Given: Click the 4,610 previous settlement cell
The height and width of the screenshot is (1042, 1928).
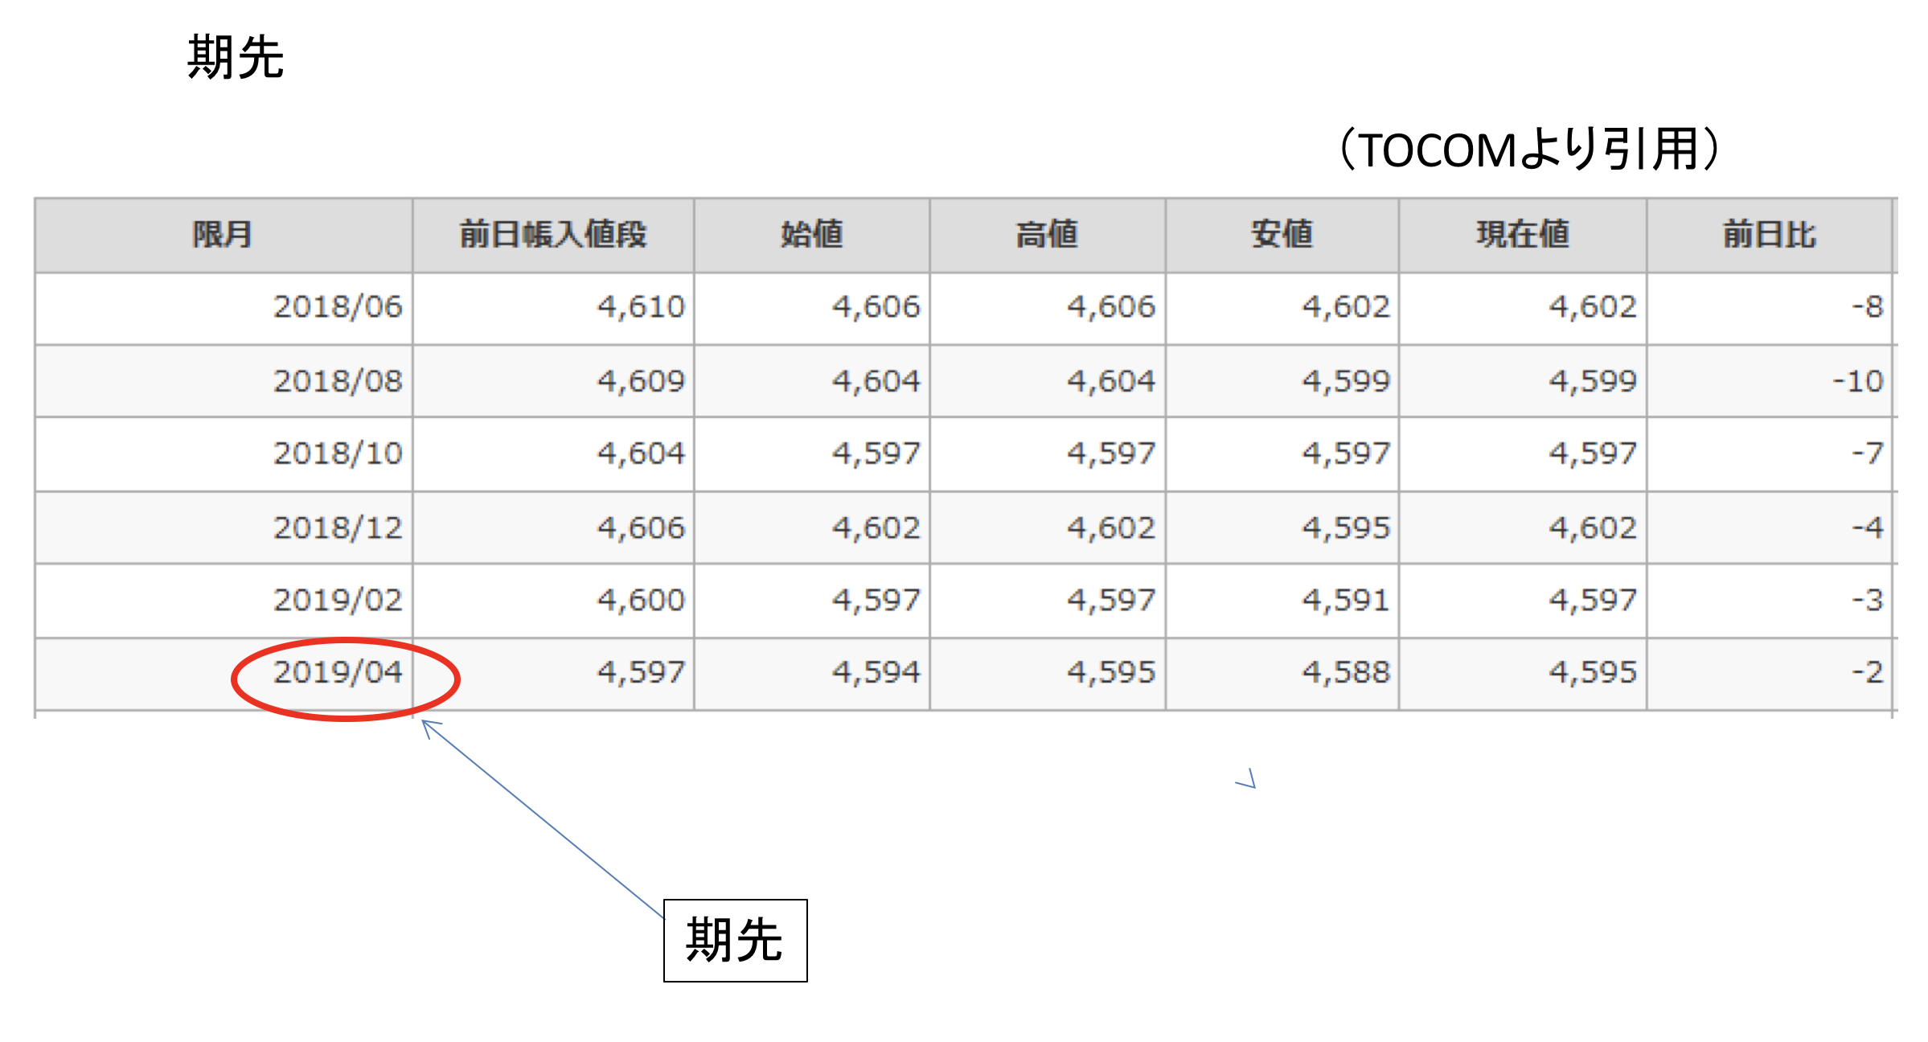Looking at the screenshot, I should (x=641, y=307).
